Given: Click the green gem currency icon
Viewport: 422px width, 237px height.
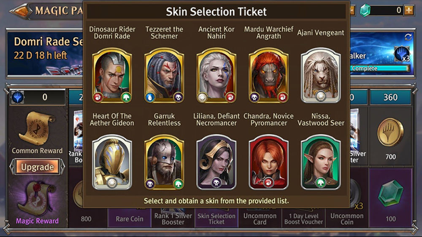Looking at the screenshot, I should point(365,11).
